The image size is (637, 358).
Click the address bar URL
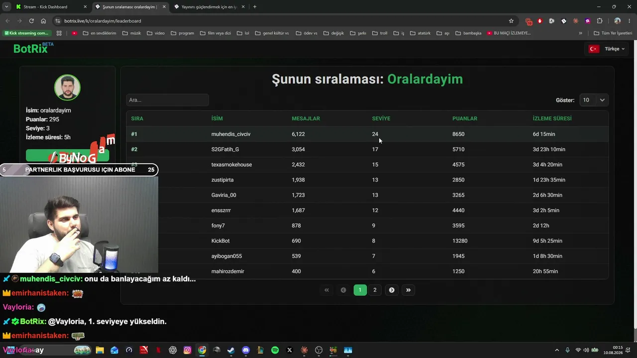tap(103, 21)
